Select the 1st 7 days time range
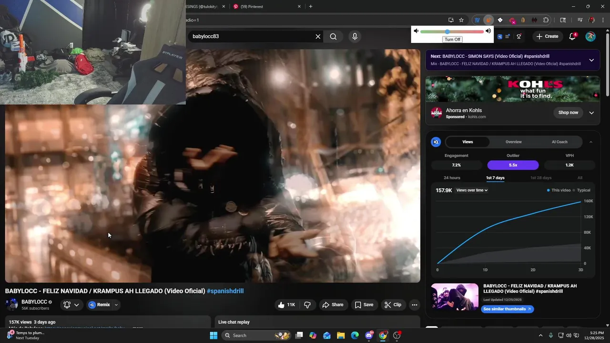The height and width of the screenshot is (343, 610). pos(495,178)
